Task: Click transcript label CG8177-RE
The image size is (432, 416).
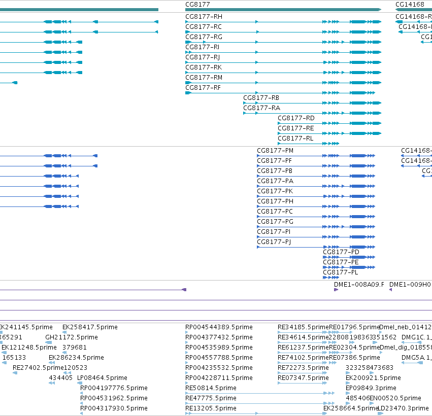Action: pyautogui.click(x=295, y=128)
